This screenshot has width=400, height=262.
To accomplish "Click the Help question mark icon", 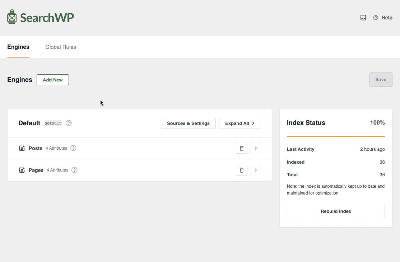I will point(376,18).
